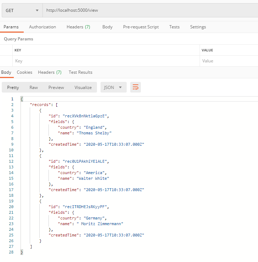258x262 pixels.
Task: Open the request Headers (7) tab
Action: [78, 27]
